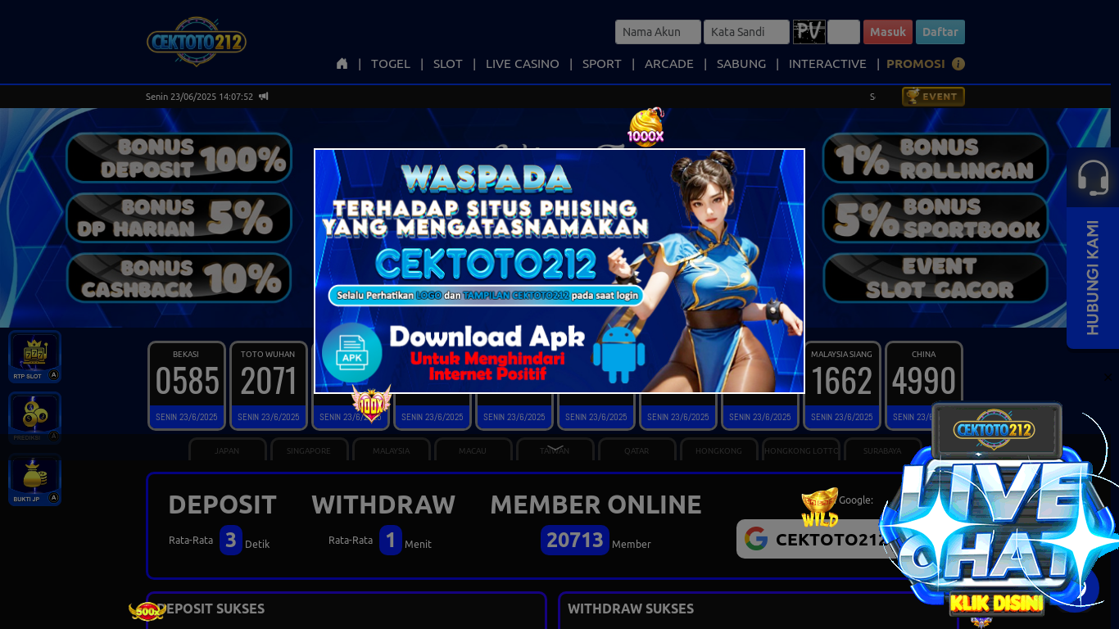Screen dimensions: 1119x629
Task: Click the Google G logo
Action: [756, 539]
